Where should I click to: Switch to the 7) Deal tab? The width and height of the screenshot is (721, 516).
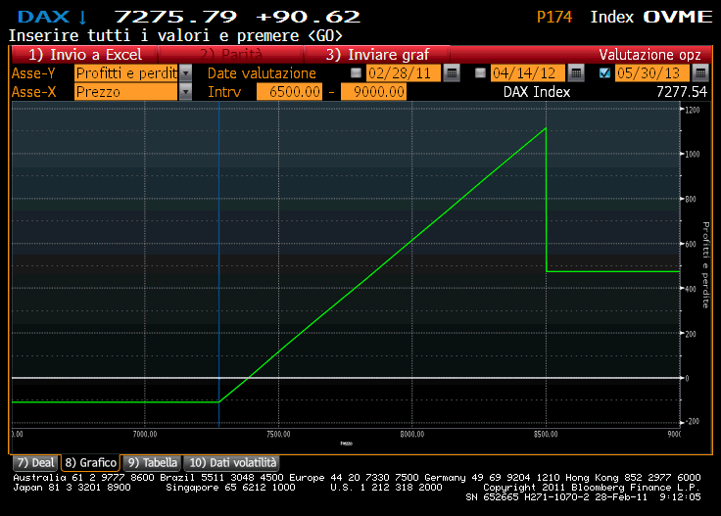coord(35,463)
